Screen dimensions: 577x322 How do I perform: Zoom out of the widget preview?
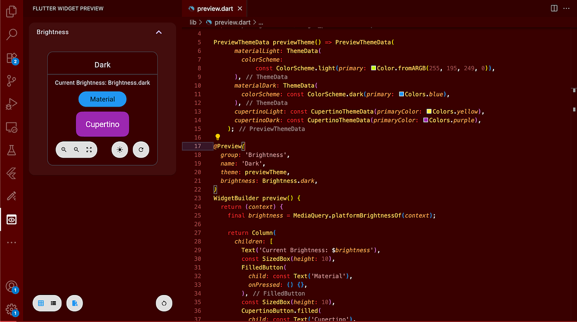point(77,149)
